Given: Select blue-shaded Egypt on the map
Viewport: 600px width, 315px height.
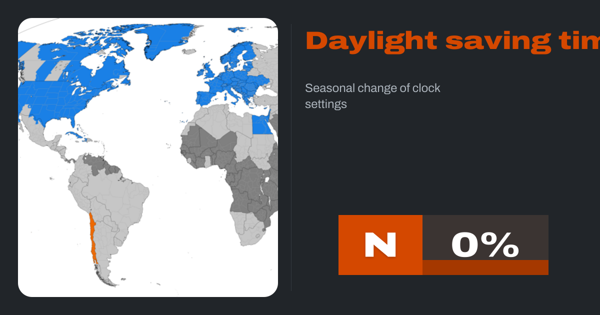Looking at the screenshot, I should (260, 124).
